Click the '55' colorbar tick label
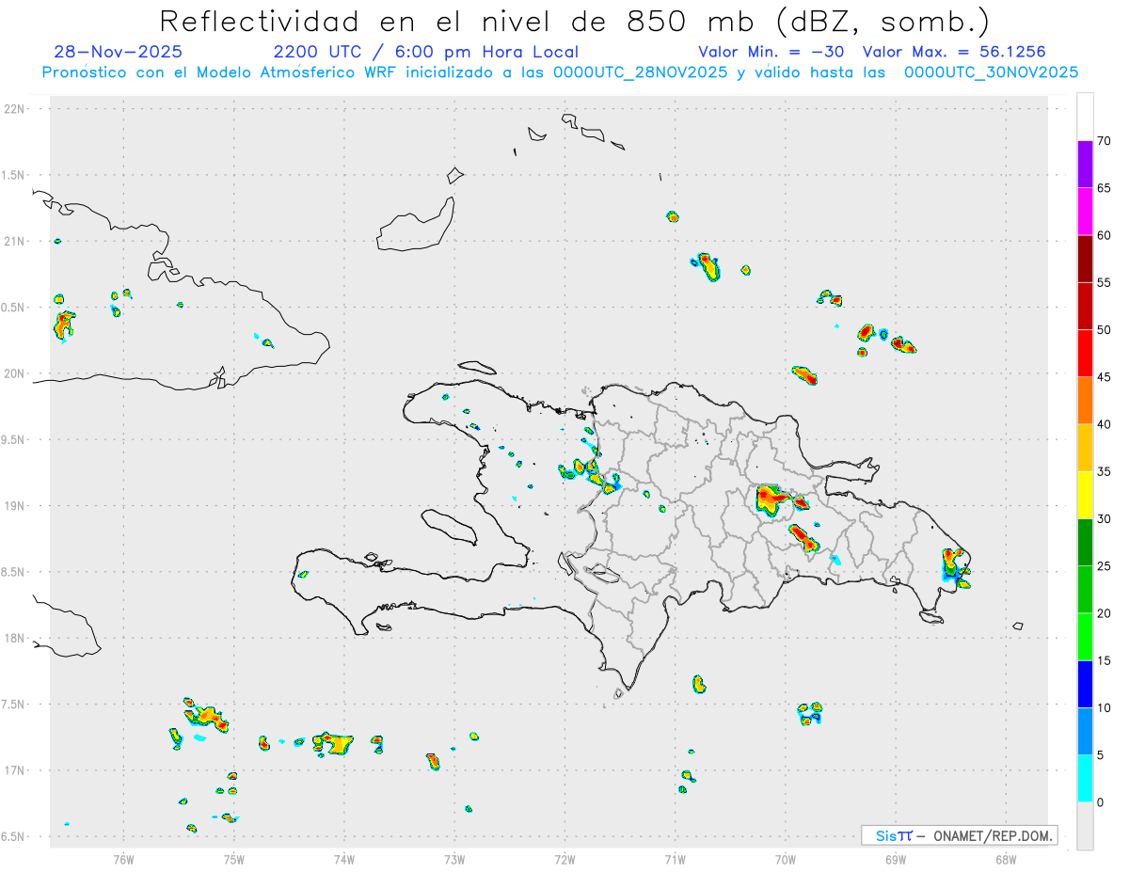Image resolution: width=1129 pixels, height=872 pixels. tap(1105, 282)
